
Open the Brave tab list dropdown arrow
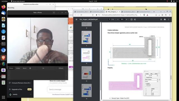pos(161,12)
